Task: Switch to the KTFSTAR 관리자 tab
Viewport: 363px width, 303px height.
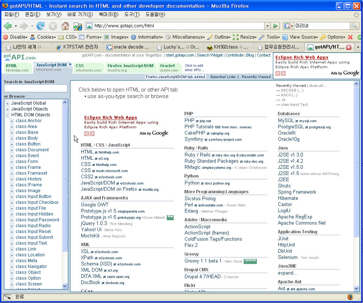Action: pos(78,47)
